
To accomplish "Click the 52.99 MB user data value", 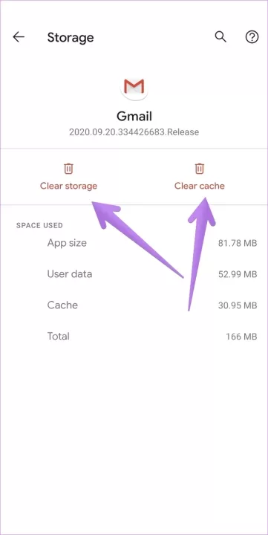I will pos(238,274).
